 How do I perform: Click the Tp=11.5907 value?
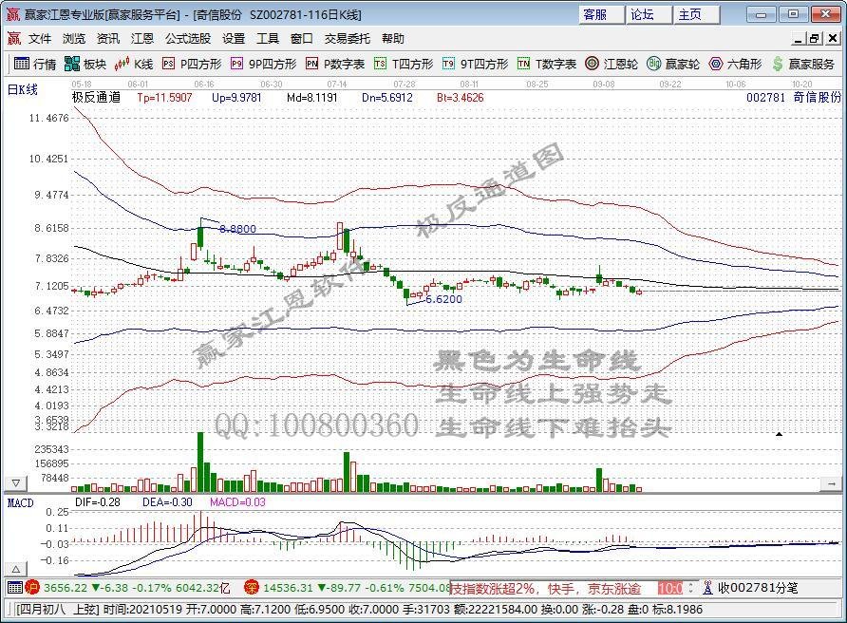coord(165,97)
